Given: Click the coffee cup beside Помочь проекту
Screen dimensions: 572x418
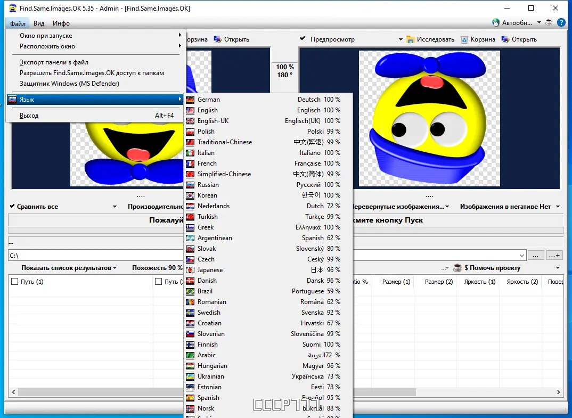Looking at the screenshot, I should [457, 268].
